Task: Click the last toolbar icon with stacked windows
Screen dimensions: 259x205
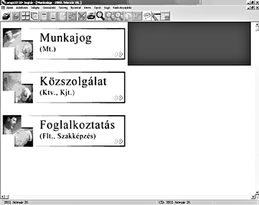Action: pyautogui.click(x=166, y=16)
